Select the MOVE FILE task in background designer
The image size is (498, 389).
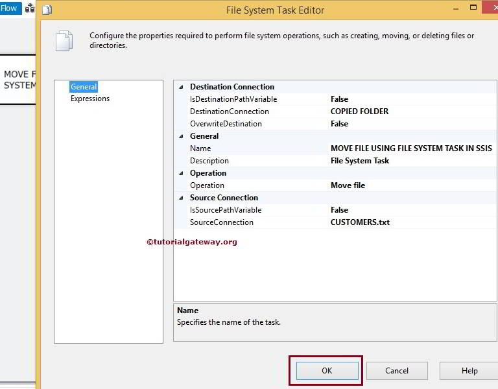point(18,80)
